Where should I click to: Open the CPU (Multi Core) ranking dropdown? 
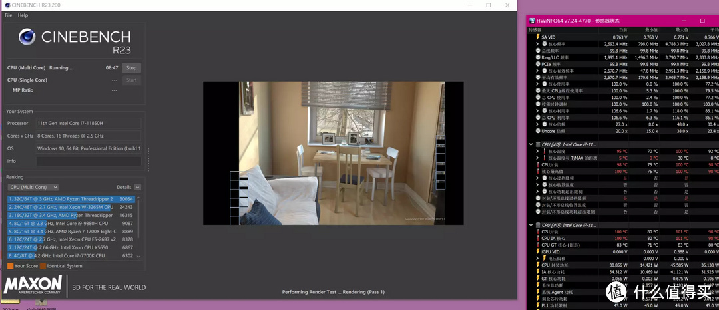(33, 188)
